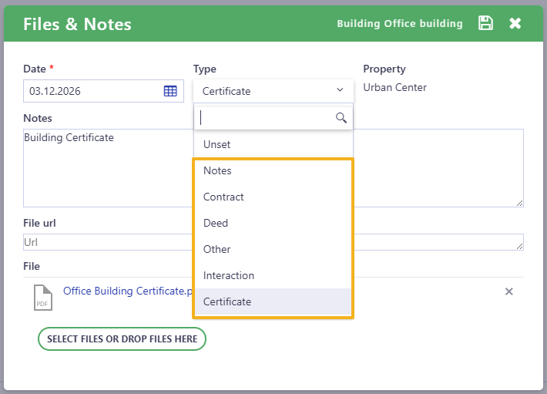Select the highlighted Certificate option
This screenshot has height=394, width=547.
click(273, 301)
